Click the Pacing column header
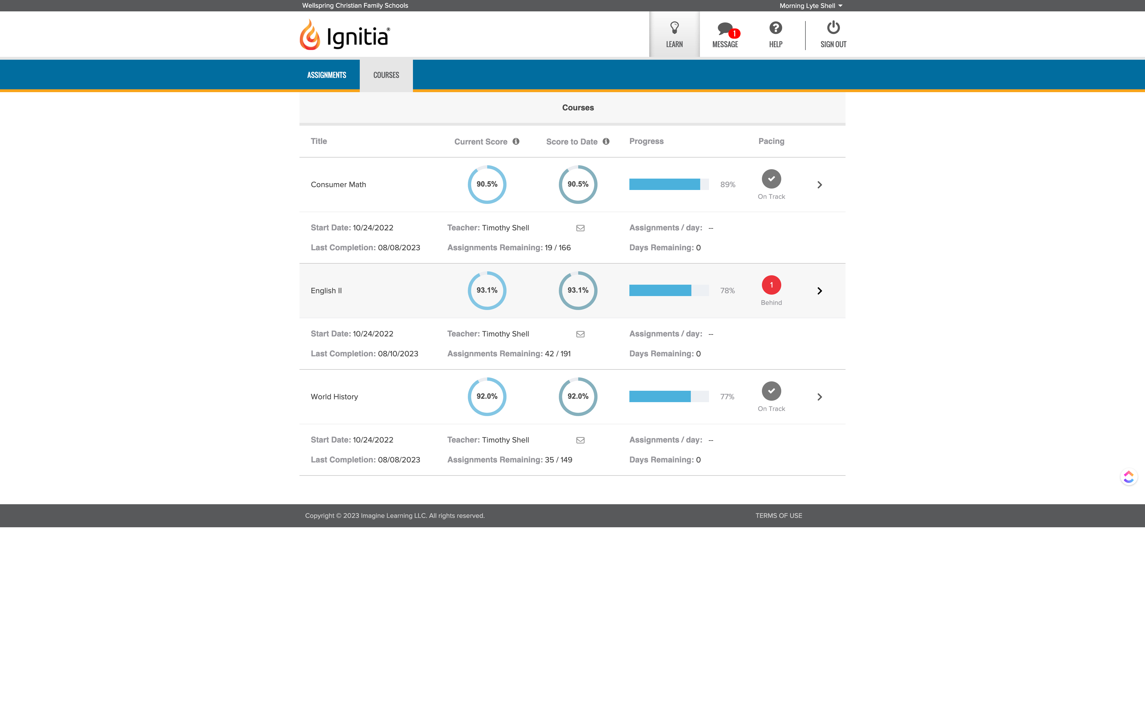Screen dimensions: 1145x707 tap(771, 141)
